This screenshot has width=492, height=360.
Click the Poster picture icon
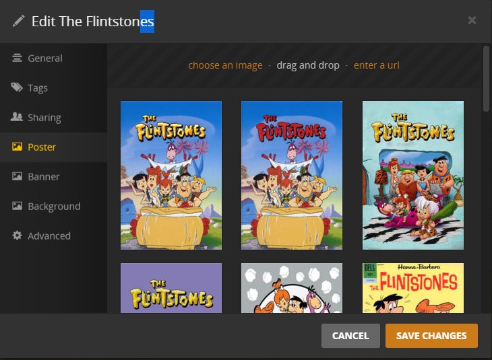click(17, 147)
